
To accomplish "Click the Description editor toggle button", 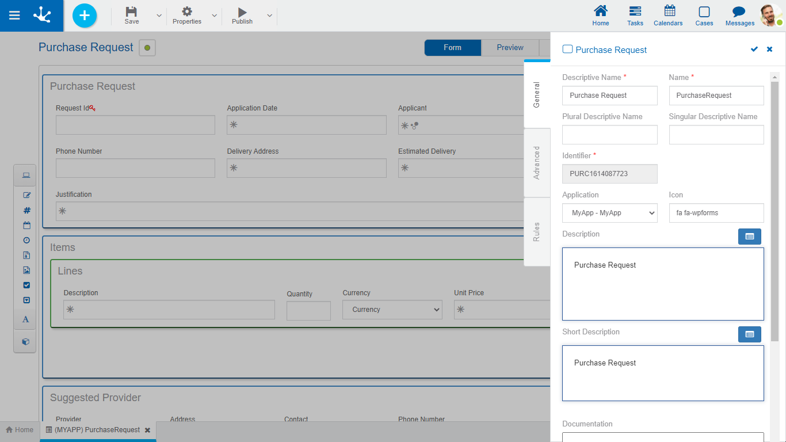I will pyautogui.click(x=750, y=237).
